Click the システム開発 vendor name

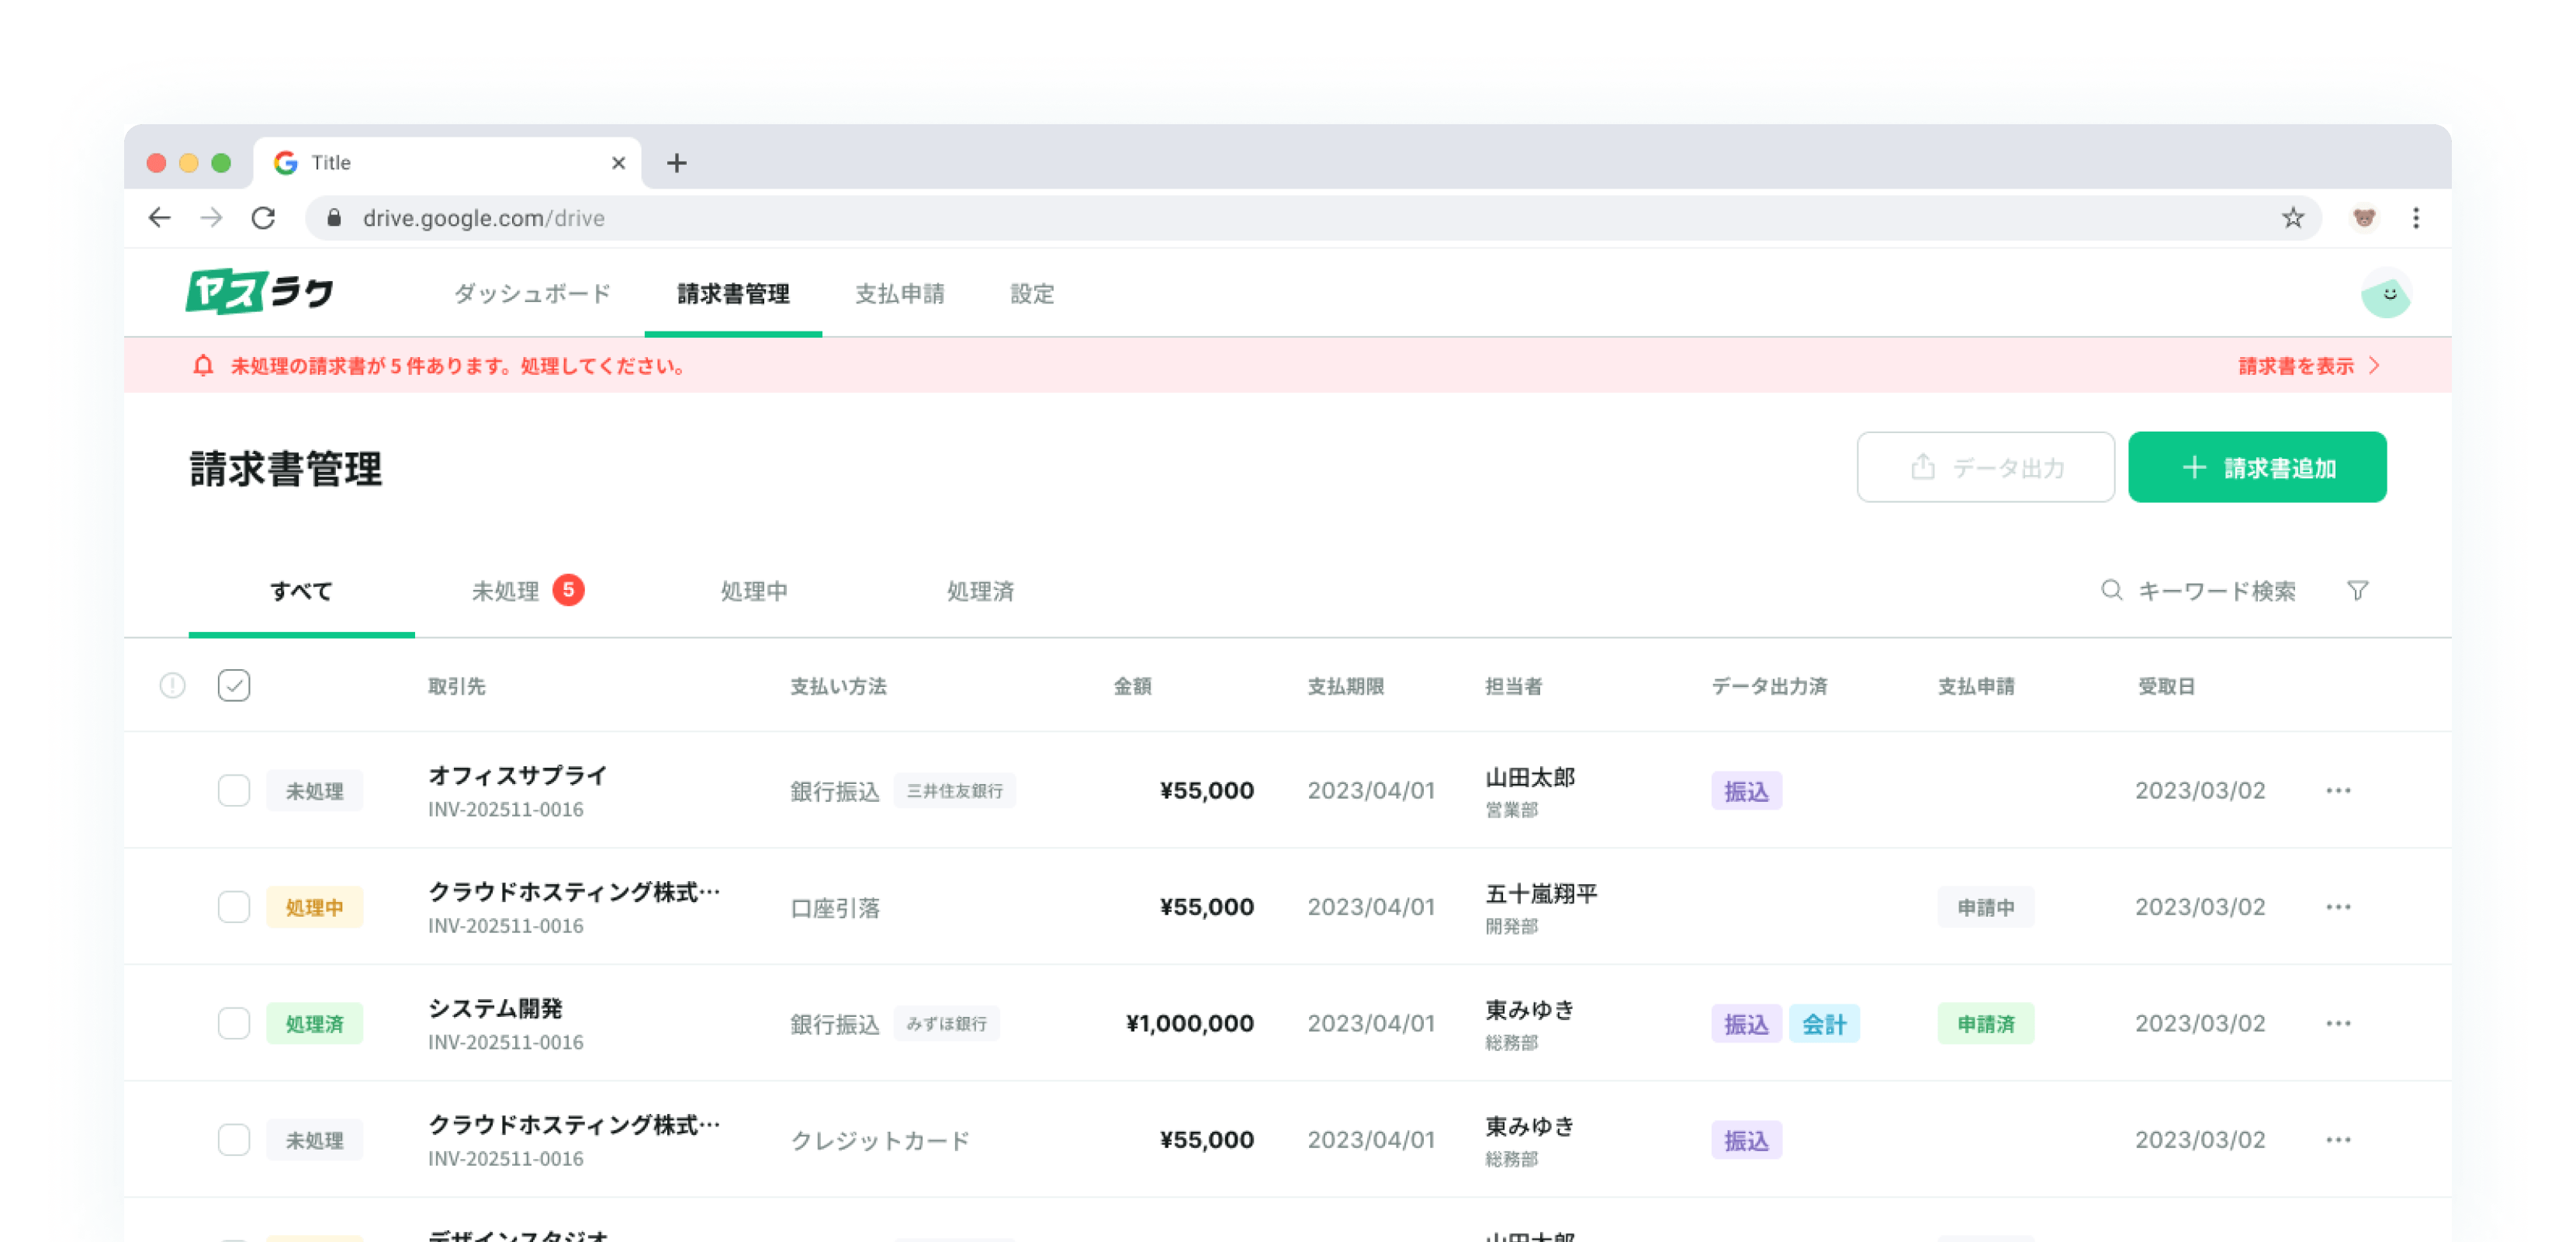click(495, 1008)
